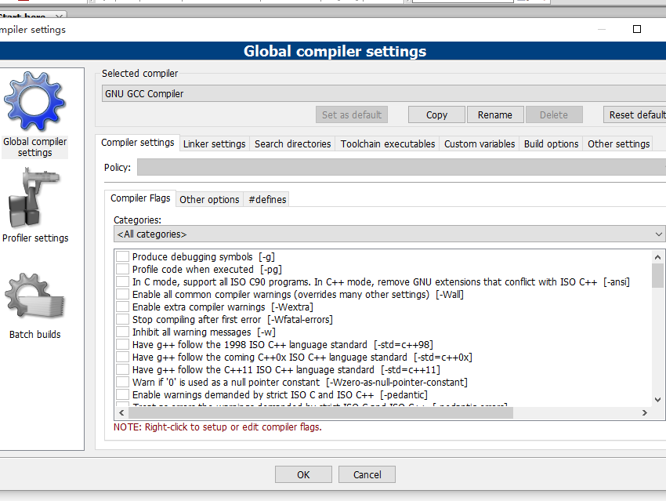
Task: Click the maximize window square icon
Action: (637, 29)
